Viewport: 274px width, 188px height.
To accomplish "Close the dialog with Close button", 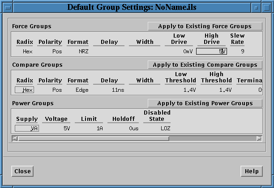I will [x=22, y=171].
